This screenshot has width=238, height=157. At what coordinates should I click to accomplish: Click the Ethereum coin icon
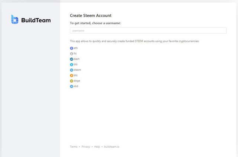[71, 48]
